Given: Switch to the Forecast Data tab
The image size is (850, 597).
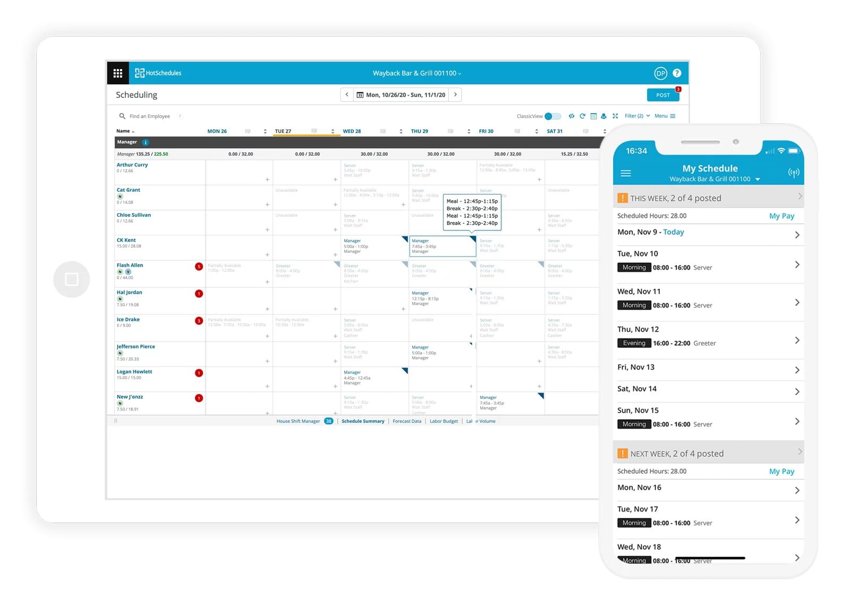Looking at the screenshot, I should (x=407, y=421).
